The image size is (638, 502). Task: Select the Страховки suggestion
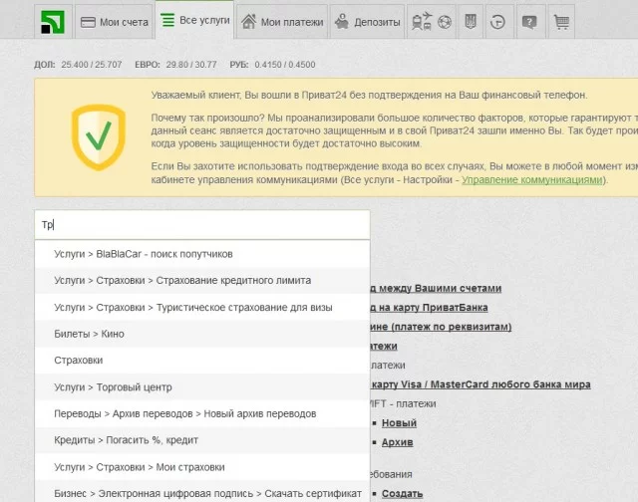point(202,361)
